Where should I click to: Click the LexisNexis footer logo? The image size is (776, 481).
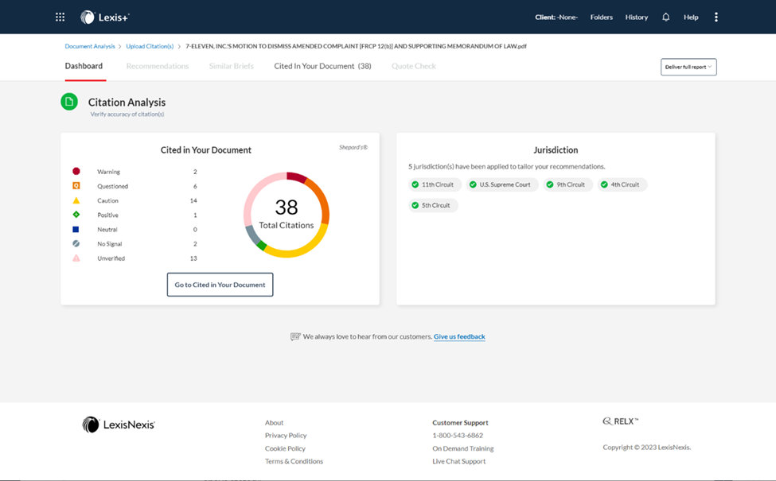coord(119,425)
